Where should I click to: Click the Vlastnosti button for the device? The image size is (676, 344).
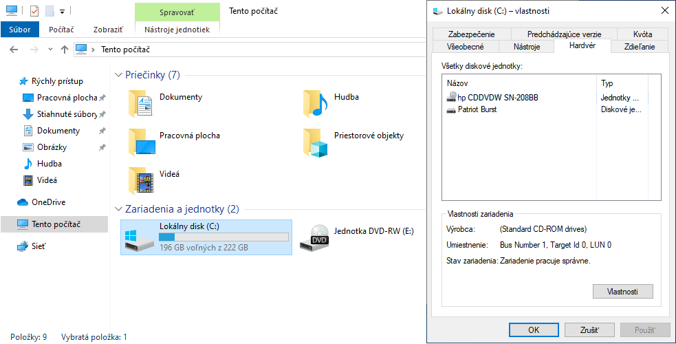[622, 292]
